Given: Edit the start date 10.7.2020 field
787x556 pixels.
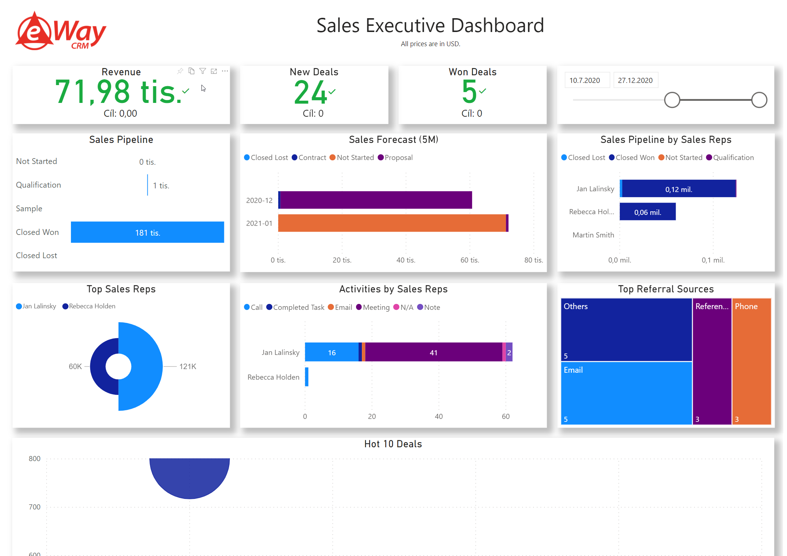Looking at the screenshot, I should pos(587,80).
